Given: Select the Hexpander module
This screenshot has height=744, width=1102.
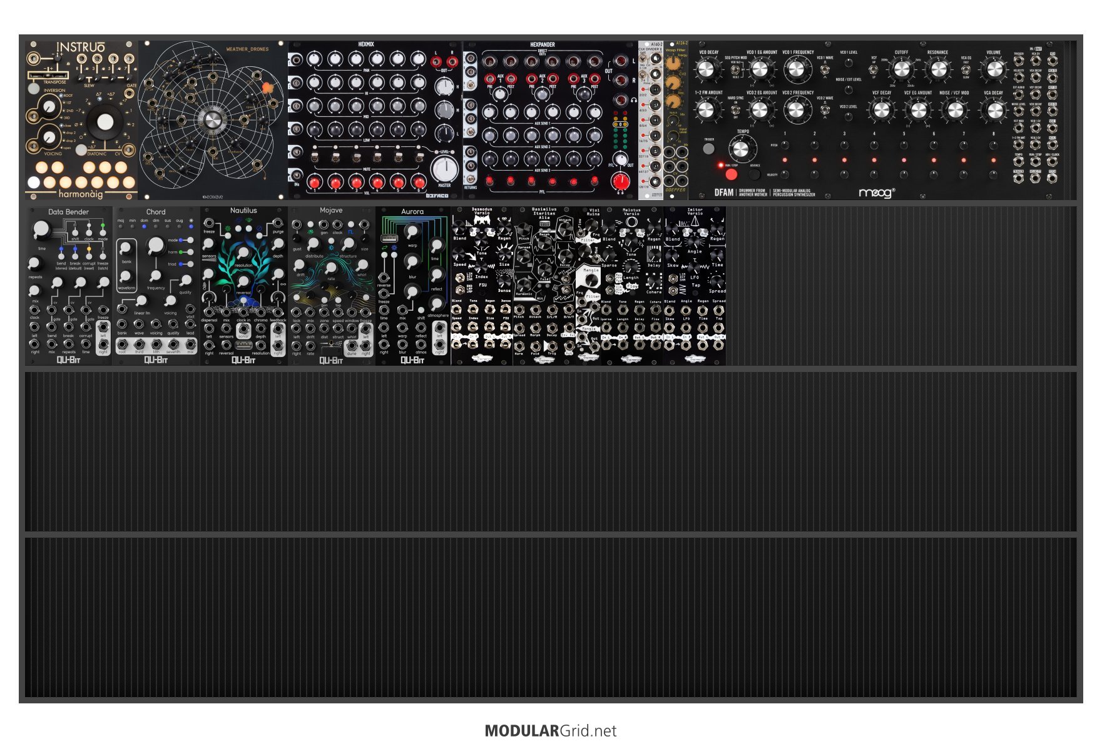Looking at the screenshot, I should pos(551,120).
